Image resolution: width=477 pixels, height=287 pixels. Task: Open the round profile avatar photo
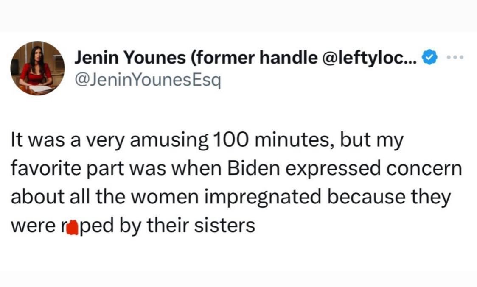pyautogui.click(x=37, y=68)
